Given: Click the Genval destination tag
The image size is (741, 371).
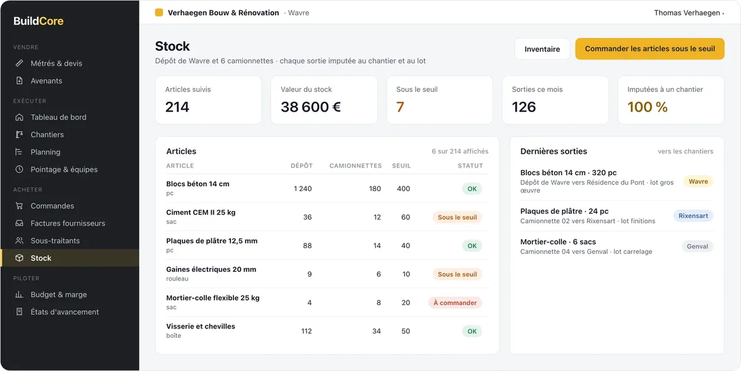Looking at the screenshot, I should [x=698, y=247].
